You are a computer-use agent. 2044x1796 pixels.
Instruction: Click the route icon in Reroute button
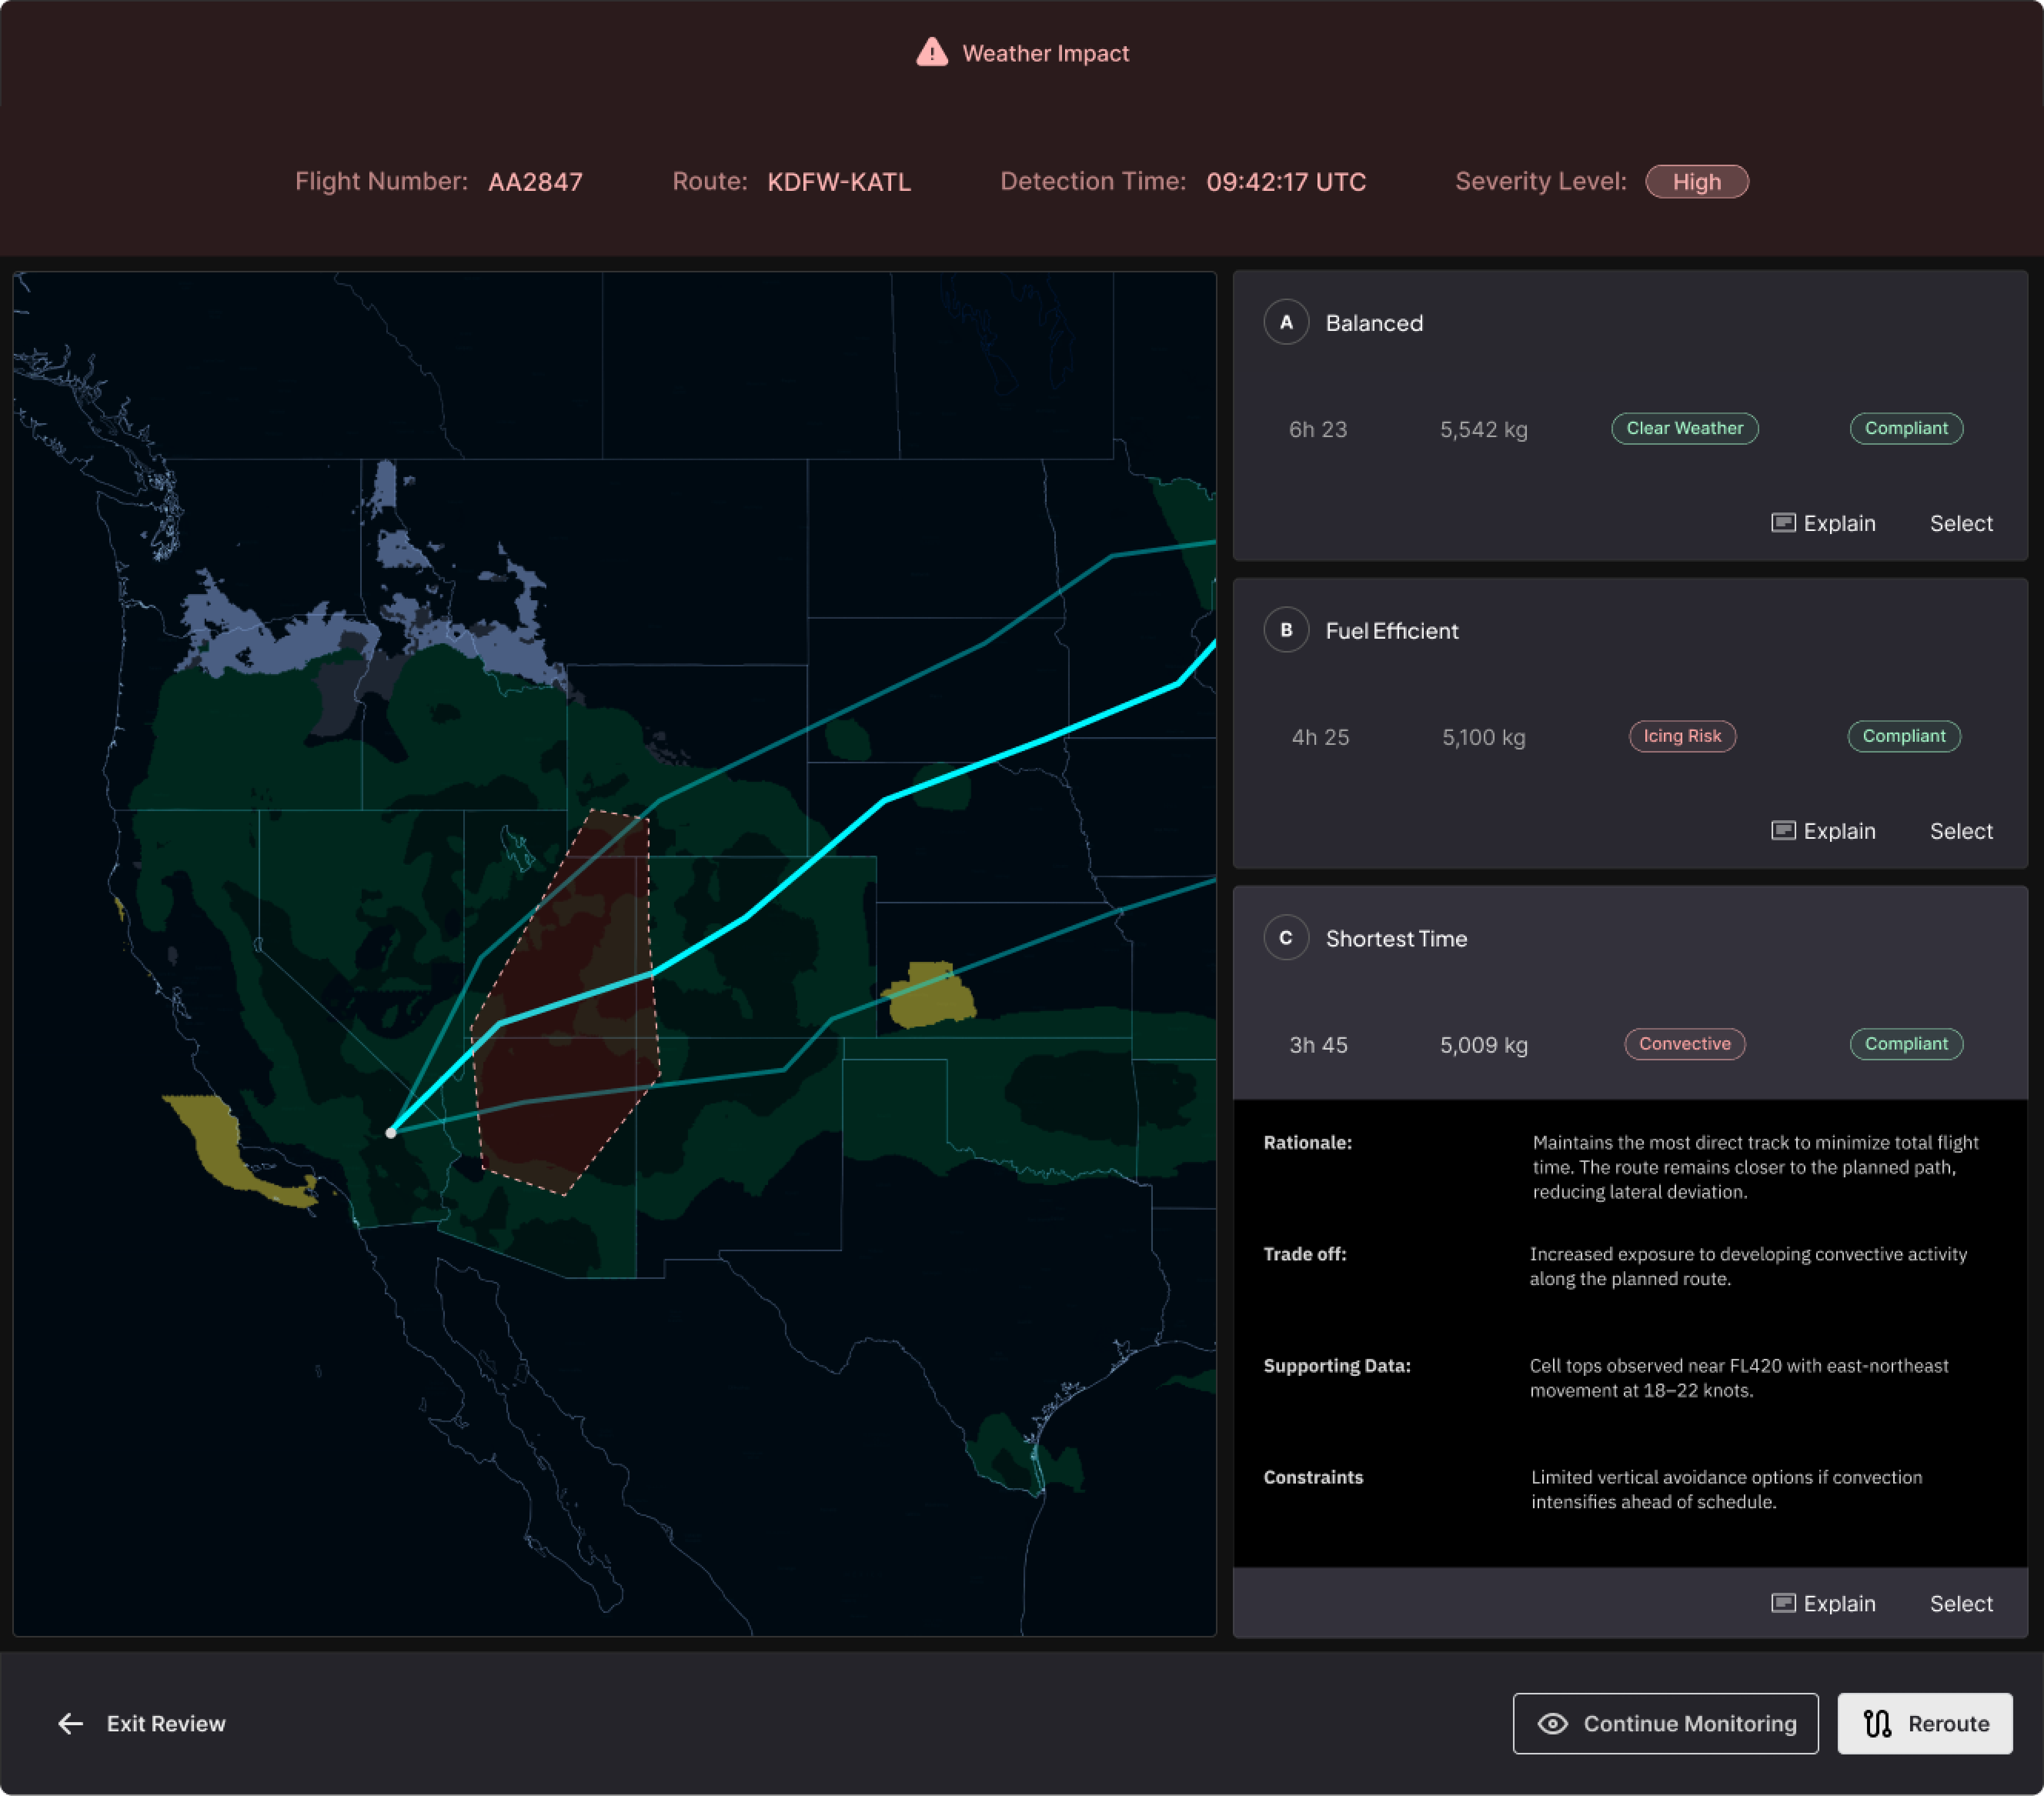point(1877,1723)
